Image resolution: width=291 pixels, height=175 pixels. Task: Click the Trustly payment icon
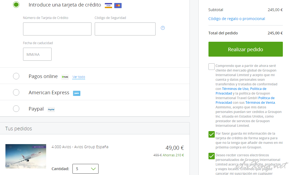tap(65, 77)
